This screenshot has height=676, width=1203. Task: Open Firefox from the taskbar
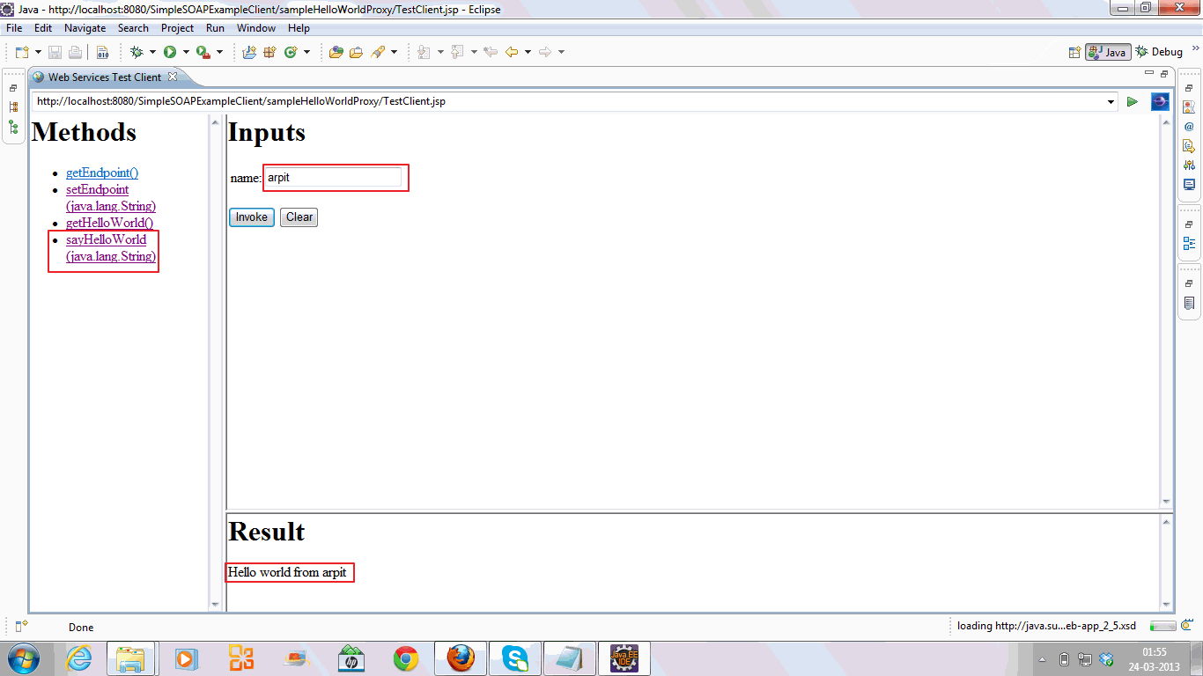460,658
